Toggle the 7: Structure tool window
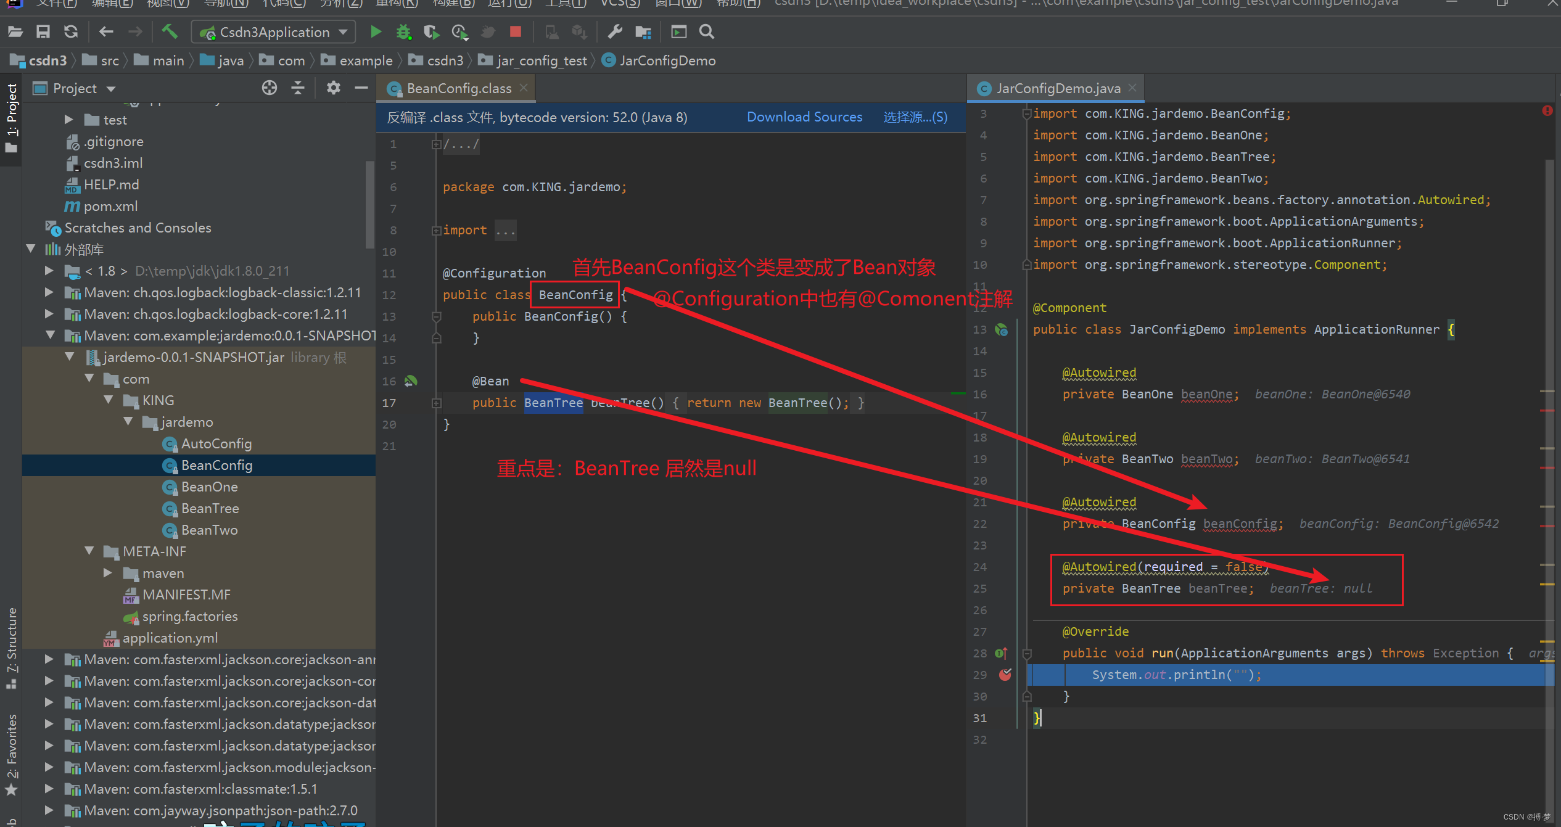 [x=11, y=649]
